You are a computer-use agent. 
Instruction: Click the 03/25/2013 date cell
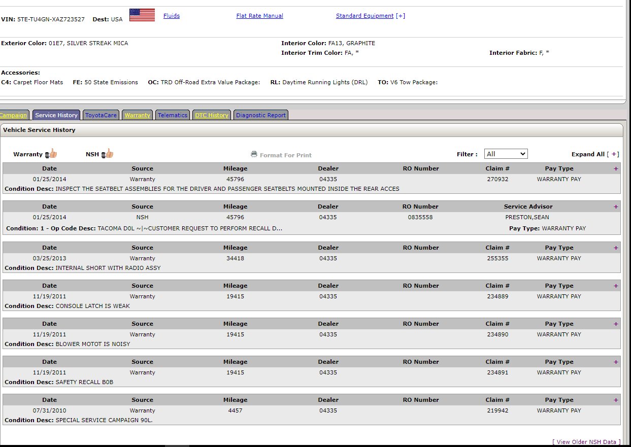pyautogui.click(x=49, y=258)
